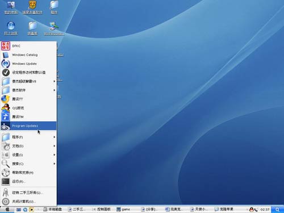Open the 运行(R)... run dialog entry

[x=28, y=181]
